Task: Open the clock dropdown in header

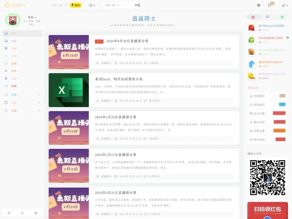Action: click(x=92, y=5)
